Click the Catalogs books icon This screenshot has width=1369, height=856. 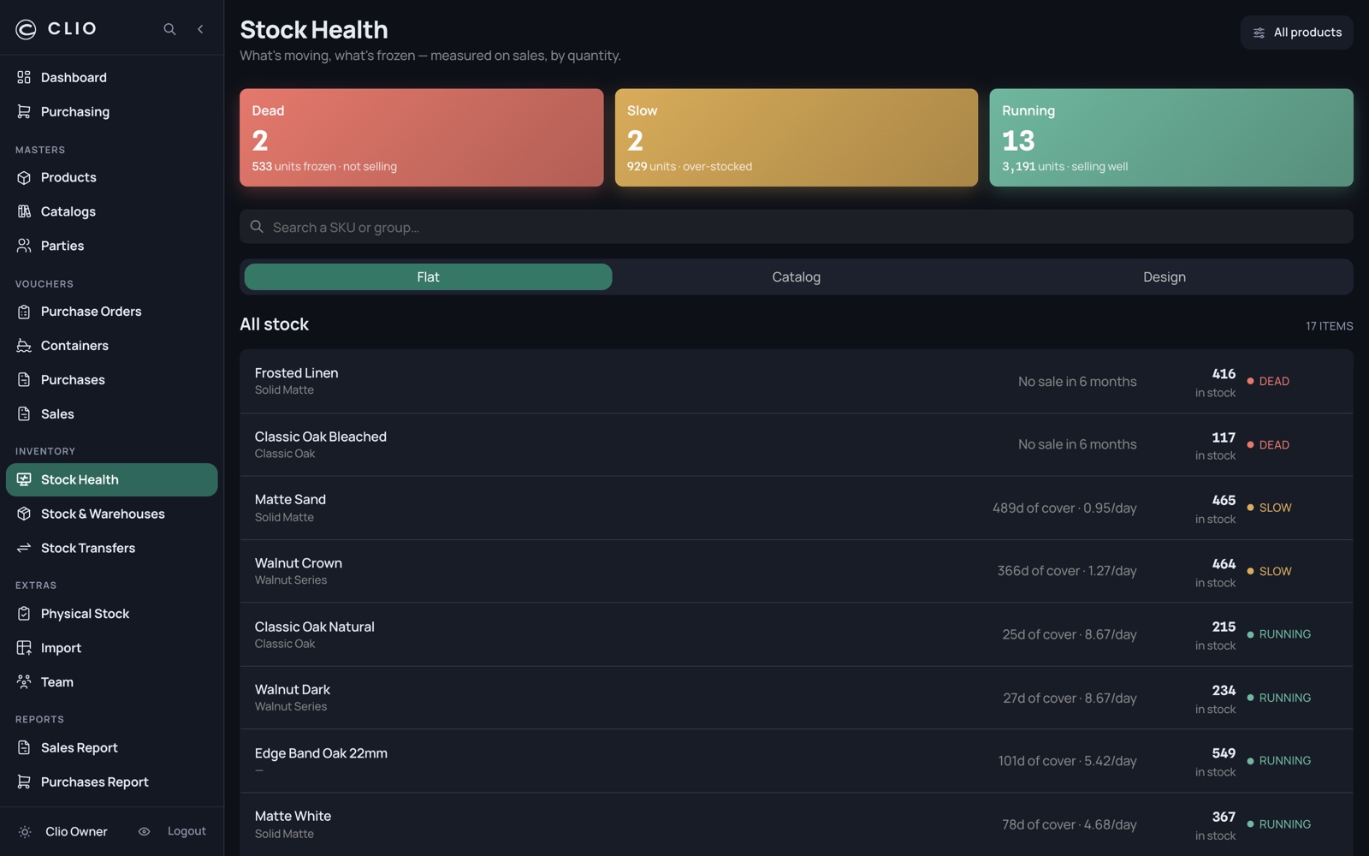pyautogui.click(x=24, y=211)
